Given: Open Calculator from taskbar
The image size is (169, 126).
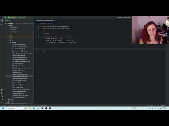Looking at the screenshot, I should point(42,108).
